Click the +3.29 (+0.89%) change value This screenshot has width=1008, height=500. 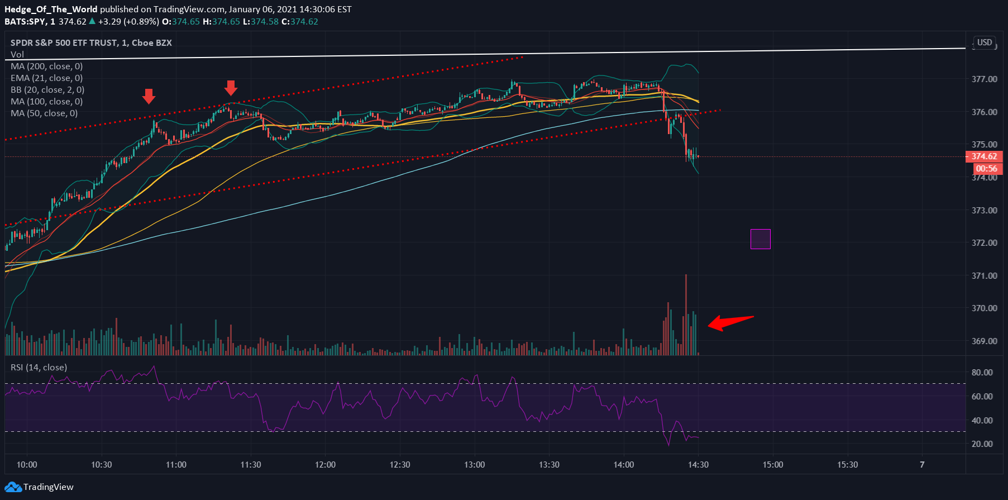point(128,22)
